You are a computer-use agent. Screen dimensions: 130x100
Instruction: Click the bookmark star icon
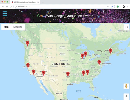112,6
